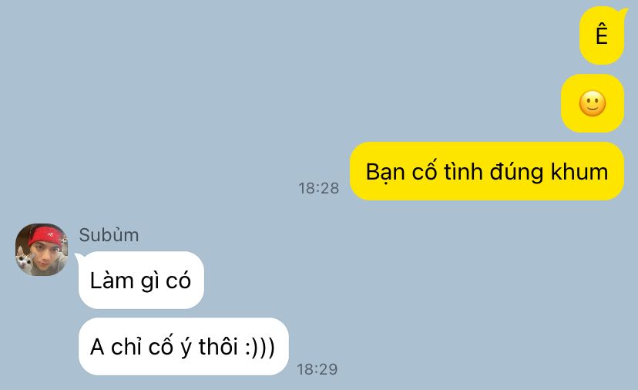638x390 pixels.
Task: Click the cat face in the avatar
Action: pos(25,261)
